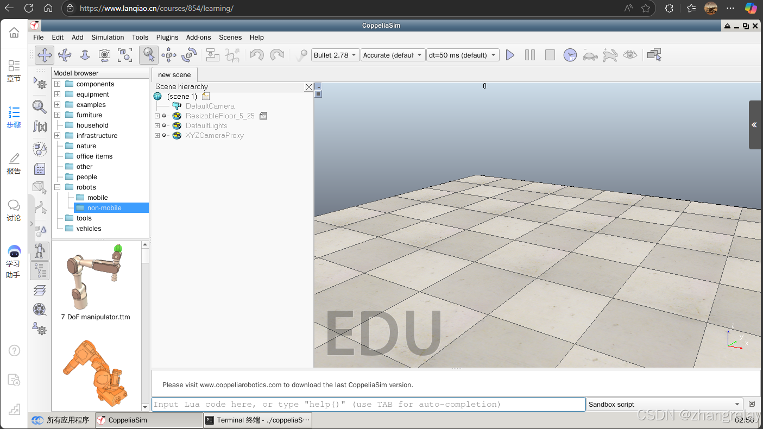763x429 pixels.
Task: Expand XYZCameraProxy in scene hierarchy
Action: pos(157,135)
